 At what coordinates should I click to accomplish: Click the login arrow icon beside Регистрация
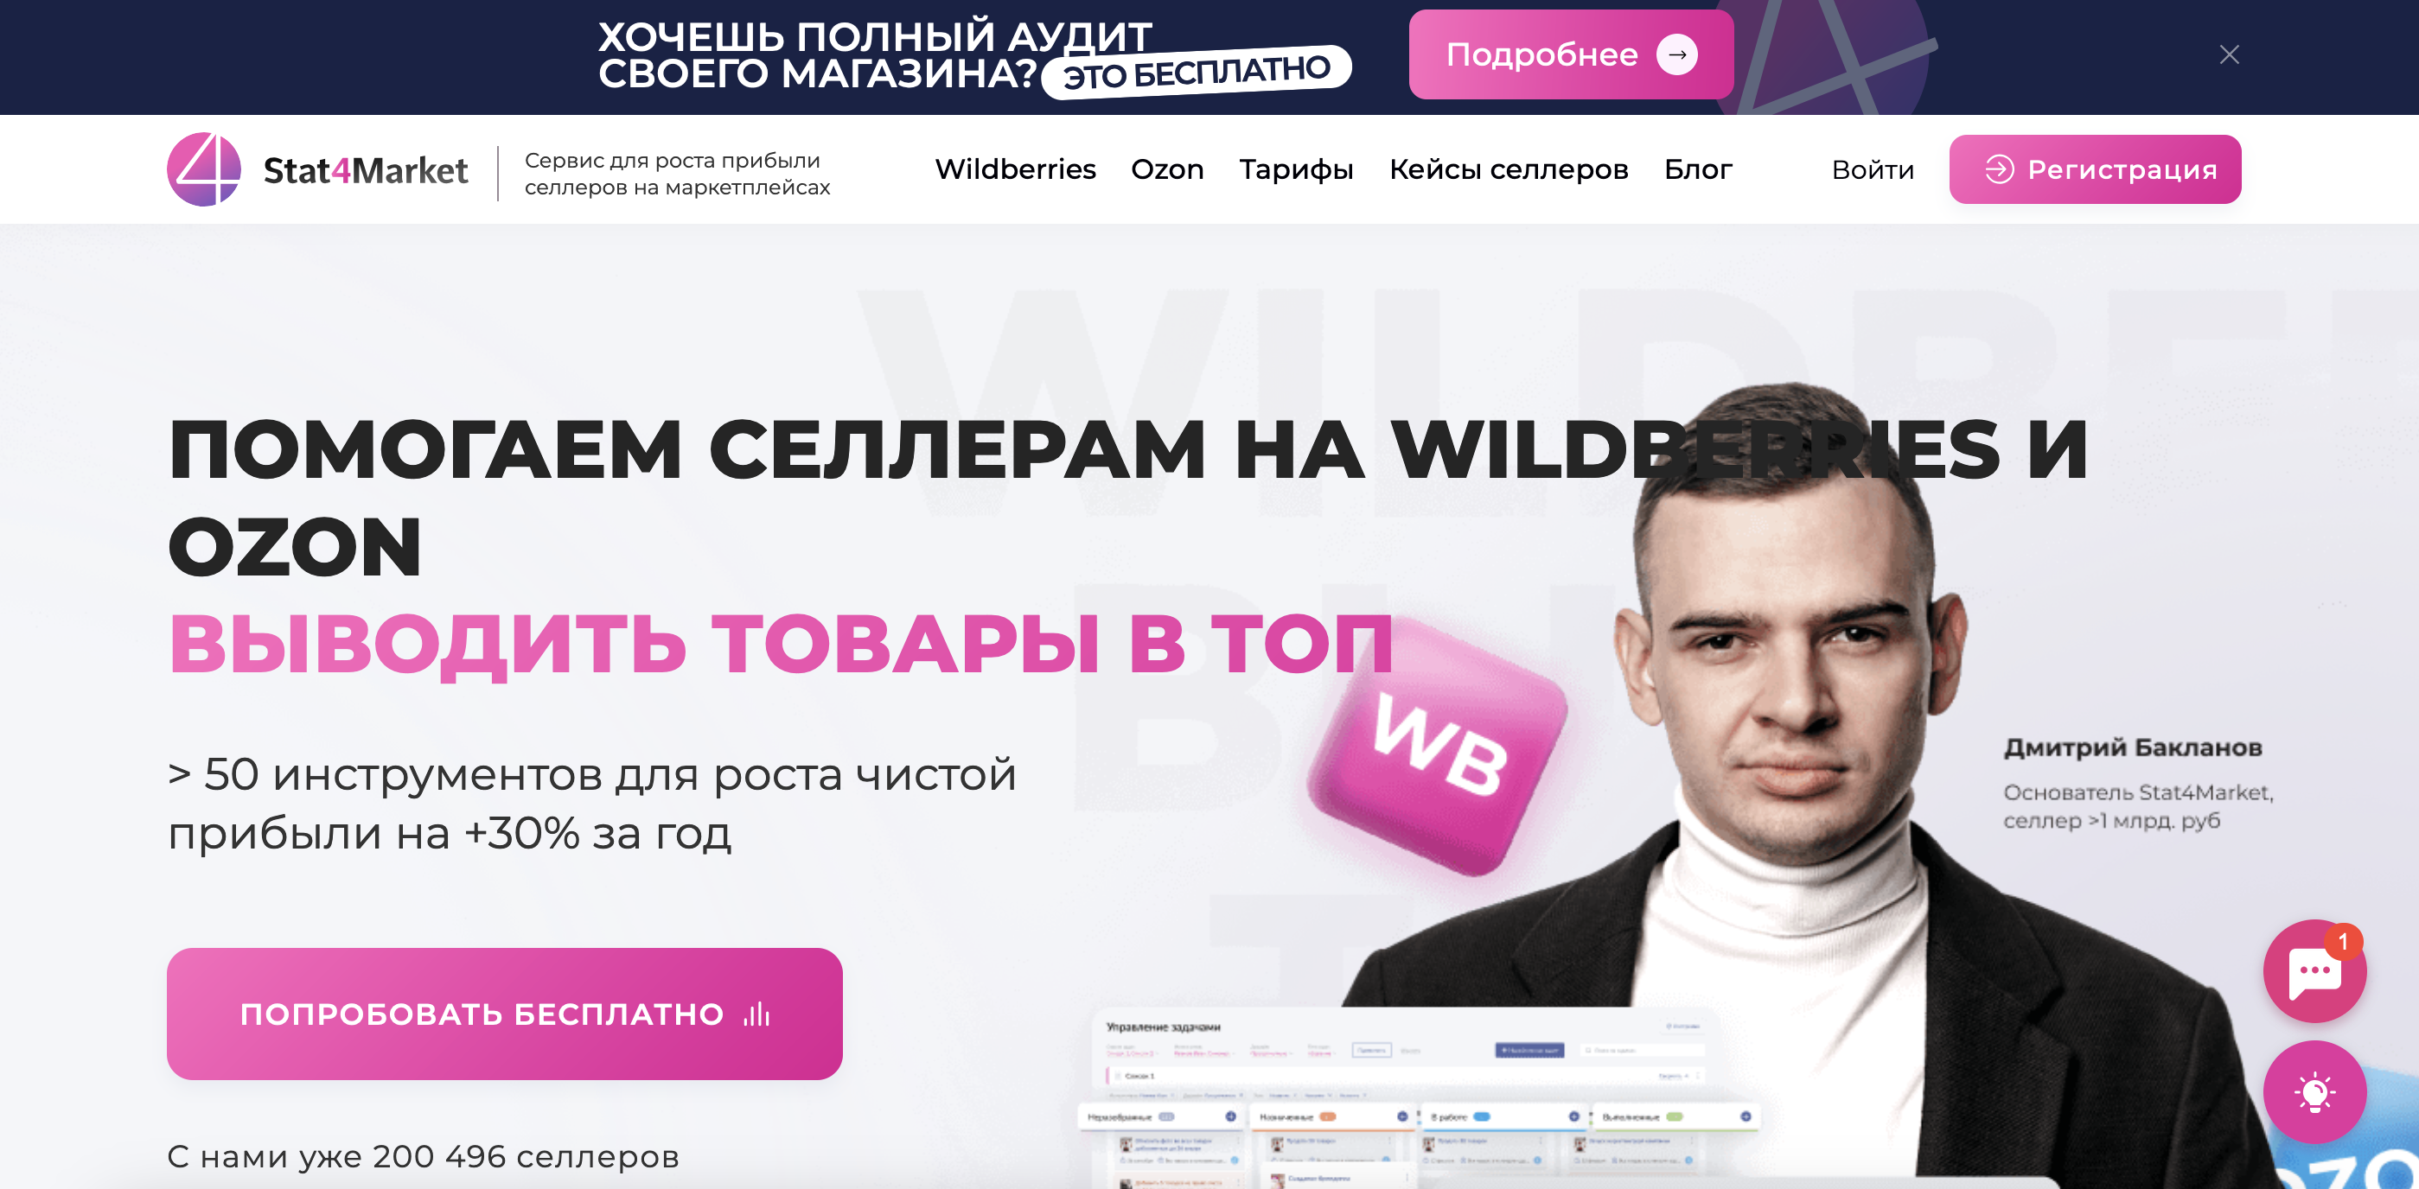coord(1998,168)
